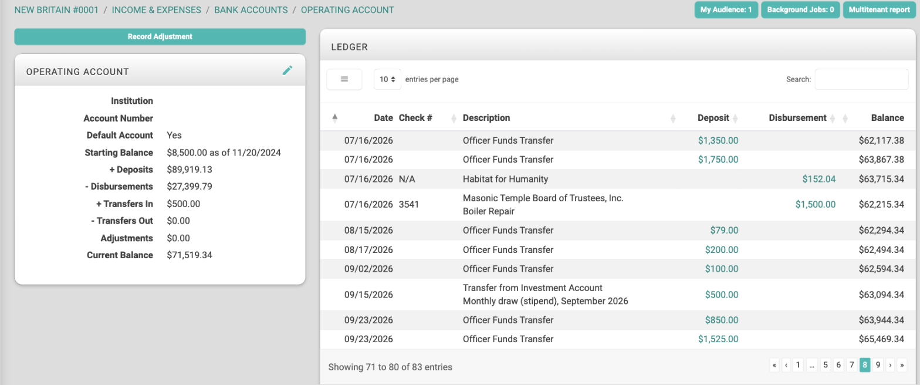920x385 pixels.
Task: Edit Operating Account with pencil icon
Action: pos(287,70)
